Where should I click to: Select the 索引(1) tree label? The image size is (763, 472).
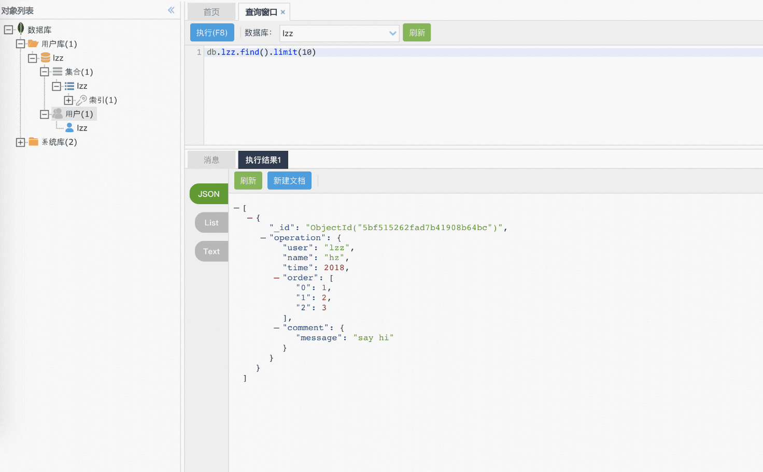point(103,100)
